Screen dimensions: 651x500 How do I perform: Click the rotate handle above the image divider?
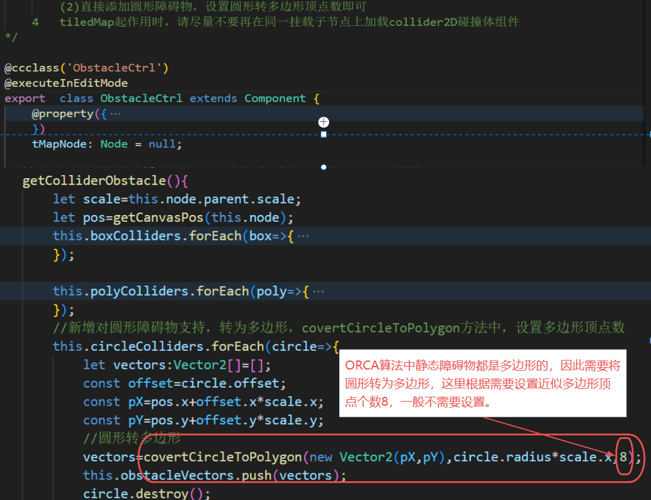coord(324,123)
